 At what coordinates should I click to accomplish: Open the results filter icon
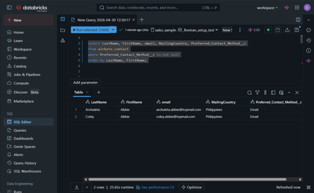point(257,92)
